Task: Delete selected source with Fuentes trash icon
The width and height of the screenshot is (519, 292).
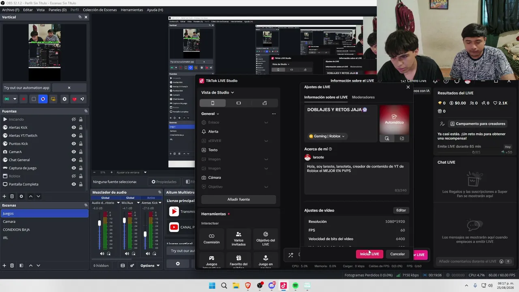Action: point(12,196)
